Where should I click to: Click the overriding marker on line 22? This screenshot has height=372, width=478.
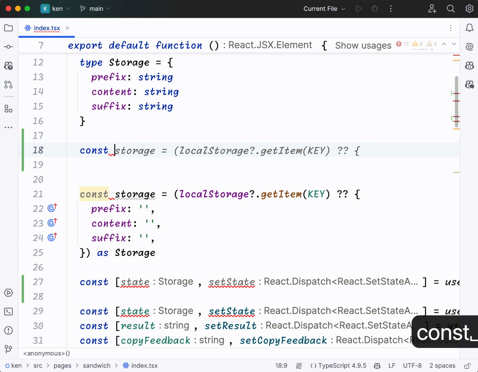click(x=52, y=208)
